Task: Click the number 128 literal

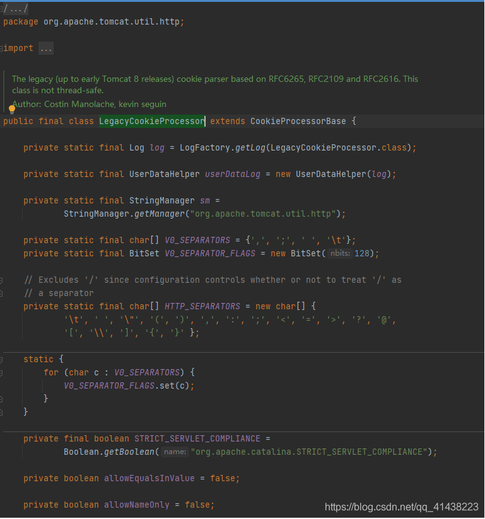Action: pyautogui.click(x=361, y=254)
